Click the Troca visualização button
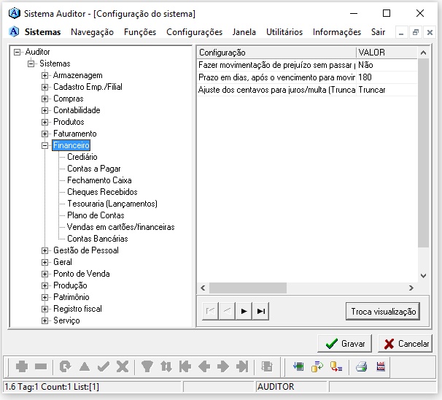Viewport: 442px width, 400px height. pyautogui.click(x=383, y=312)
